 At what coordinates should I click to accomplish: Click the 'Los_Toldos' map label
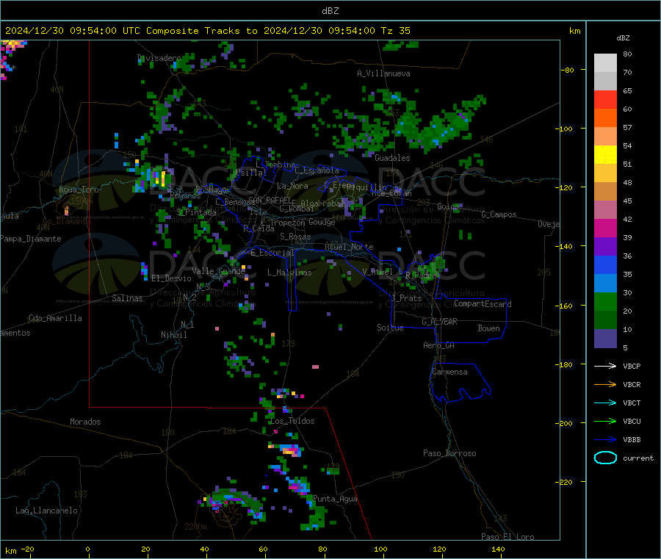pyautogui.click(x=292, y=421)
